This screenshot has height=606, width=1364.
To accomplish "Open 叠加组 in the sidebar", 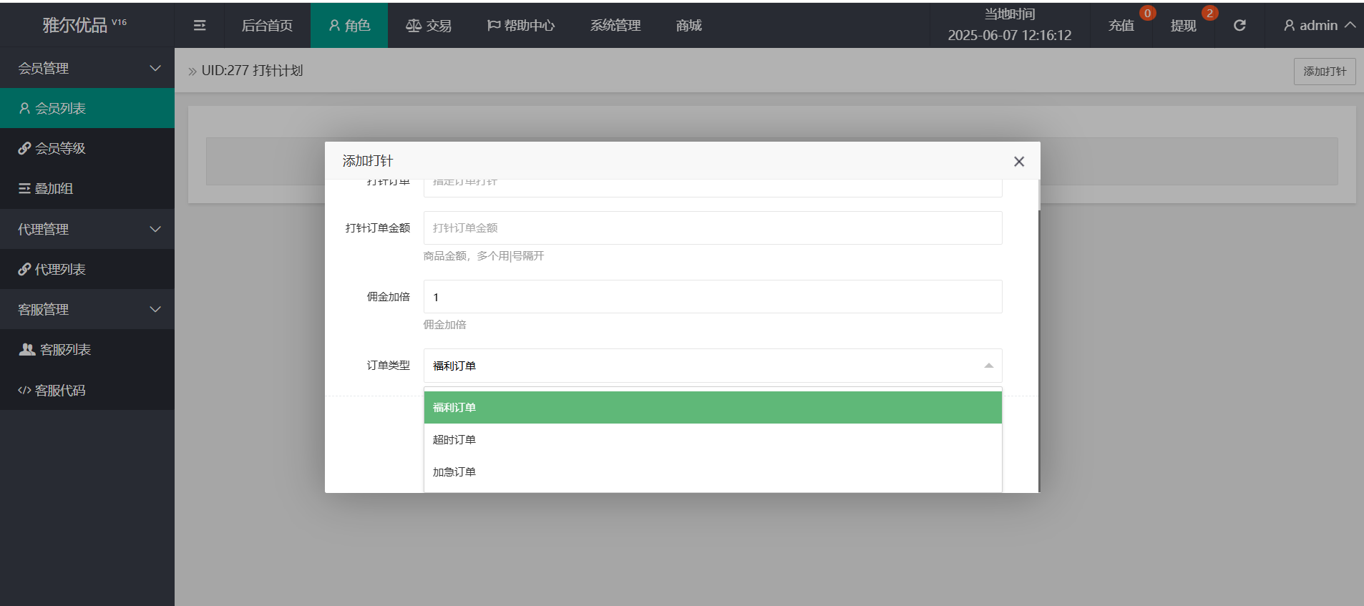I will pyautogui.click(x=54, y=189).
